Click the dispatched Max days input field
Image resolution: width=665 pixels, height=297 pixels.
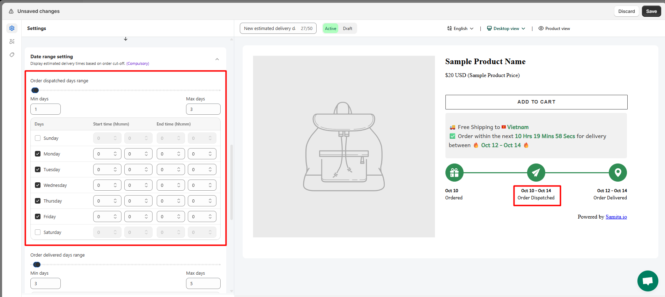(x=203, y=109)
